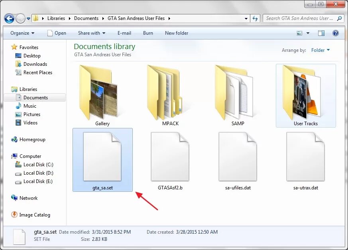
Task: Select Local Disk (C:)
Action: click(x=34, y=165)
